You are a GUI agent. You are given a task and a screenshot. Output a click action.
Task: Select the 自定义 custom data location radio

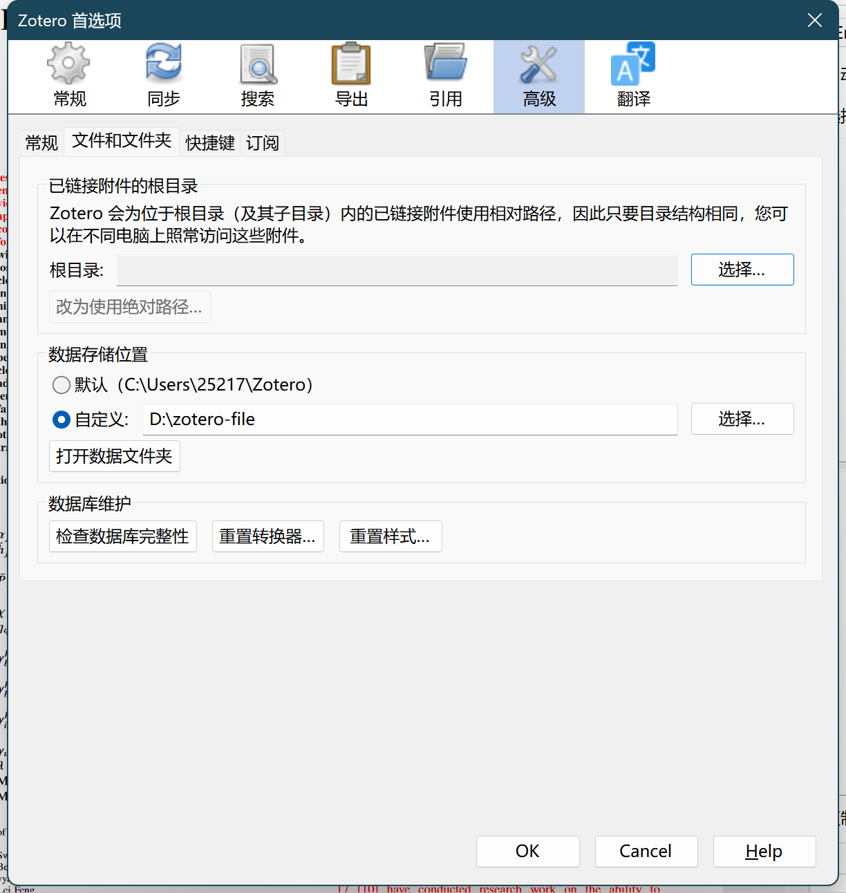pyautogui.click(x=62, y=420)
